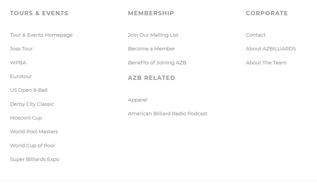
Task: Go to the Eurotour page
Action: coord(21,76)
